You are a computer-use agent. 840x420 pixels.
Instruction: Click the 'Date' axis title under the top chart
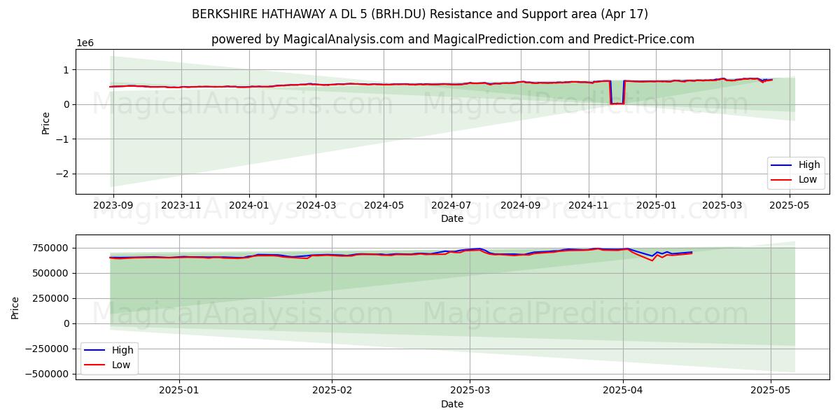451,218
